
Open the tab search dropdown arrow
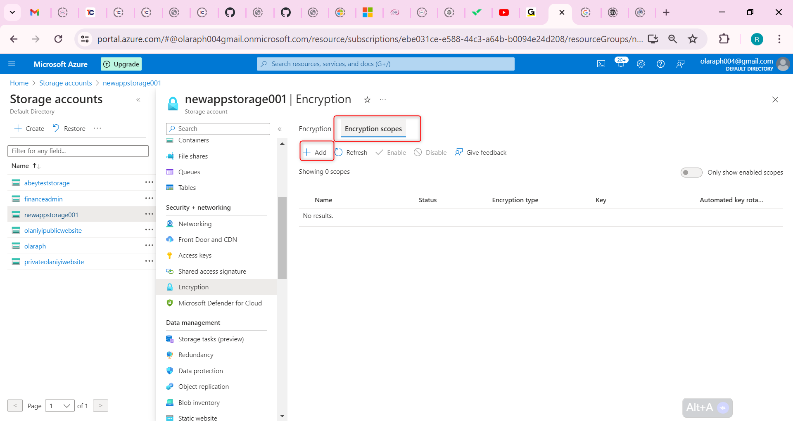pyautogui.click(x=12, y=12)
